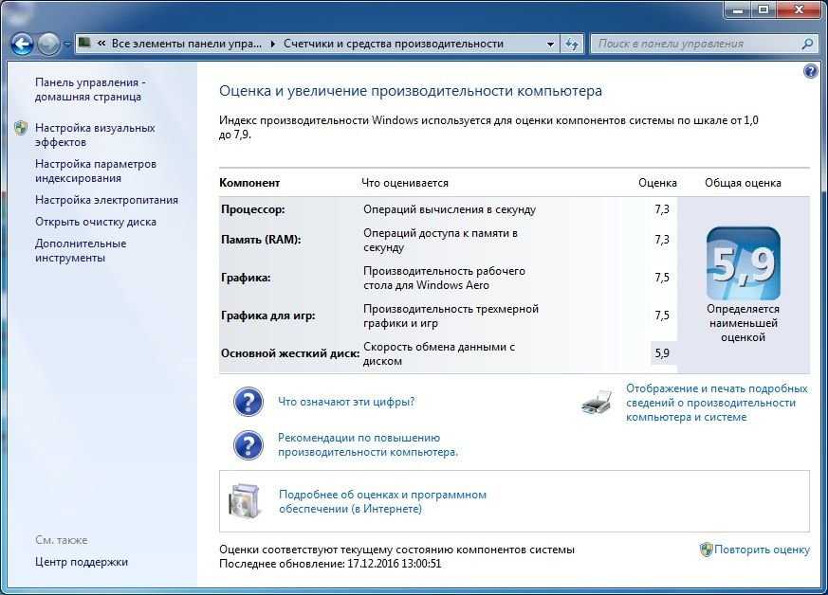Viewport: 828px width, 595px height.
Task: Maximize the window
Action: click(764, 9)
